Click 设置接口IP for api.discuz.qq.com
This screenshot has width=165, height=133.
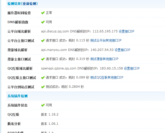click(x=126, y=31)
